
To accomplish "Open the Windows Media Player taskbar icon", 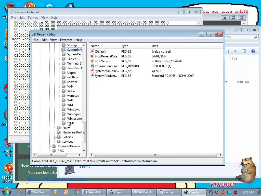I will click(x=55, y=192).
